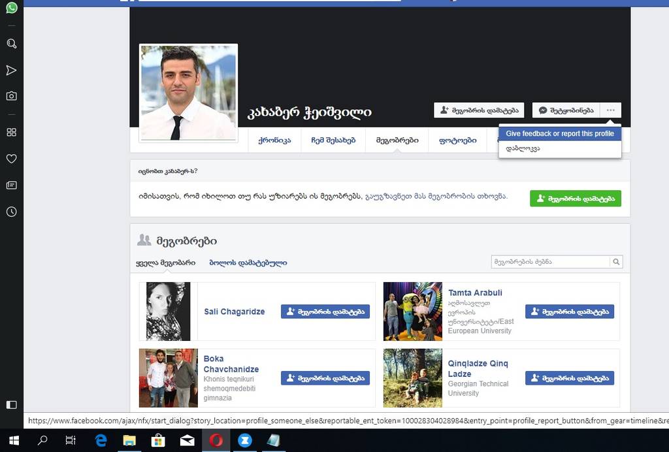Open the ფოტოები profile tab
This screenshot has width=669, height=452.
coord(457,140)
